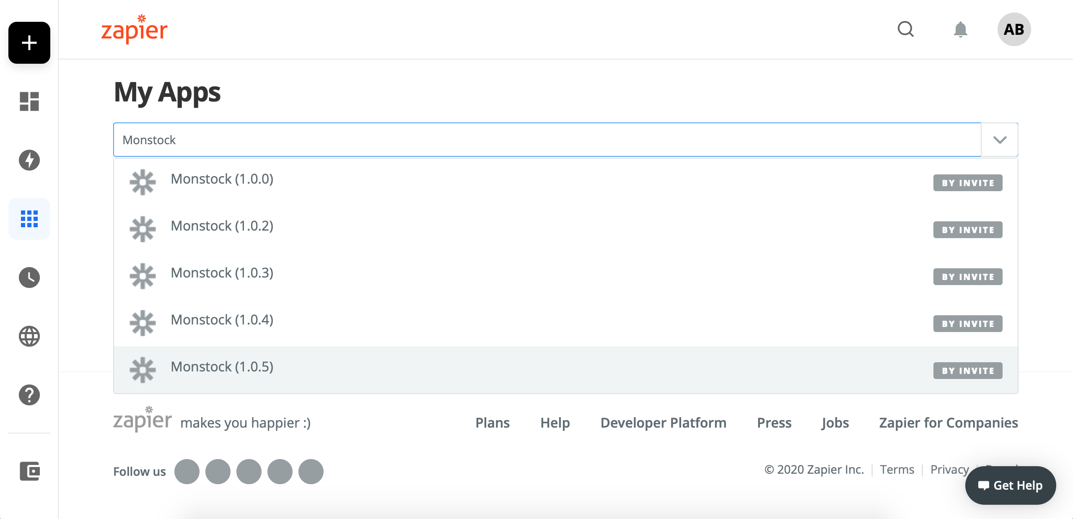The width and height of the screenshot is (1073, 519).
Task: Click fifth Follow us social circle
Action: tap(311, 472)
